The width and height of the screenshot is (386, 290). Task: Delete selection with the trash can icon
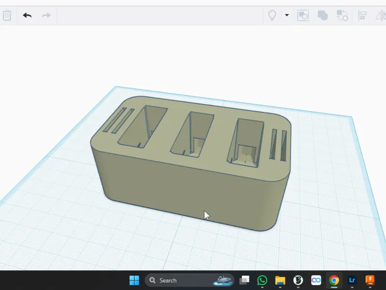(7, 15)
